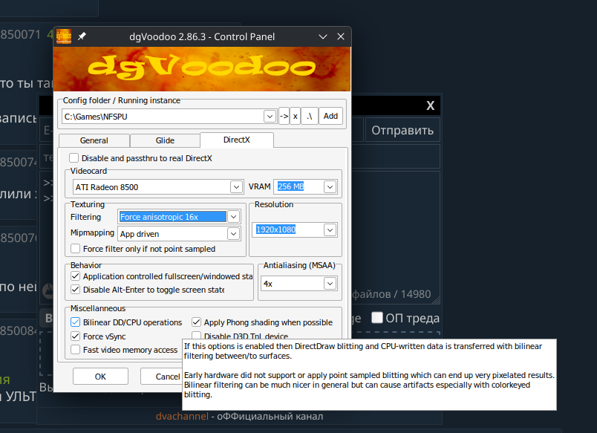Toggle Application controlled fullscreen/windowed state checkbox
This screenshot has height=433, width=597.
(x=76, y=276)
